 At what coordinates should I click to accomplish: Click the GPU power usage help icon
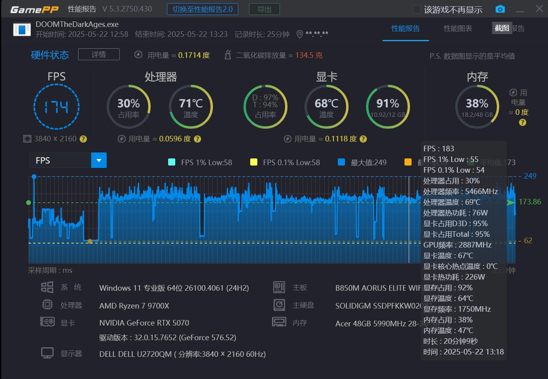tap(363, 139)
